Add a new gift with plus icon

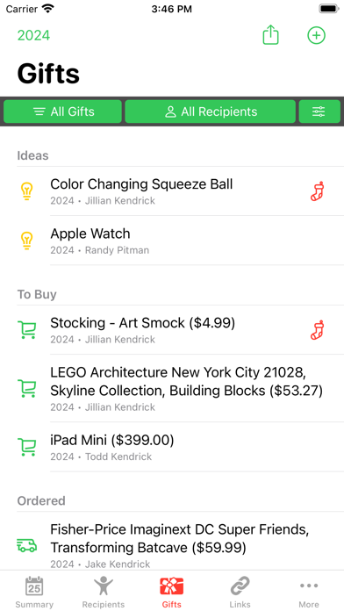tap(316, 35)
